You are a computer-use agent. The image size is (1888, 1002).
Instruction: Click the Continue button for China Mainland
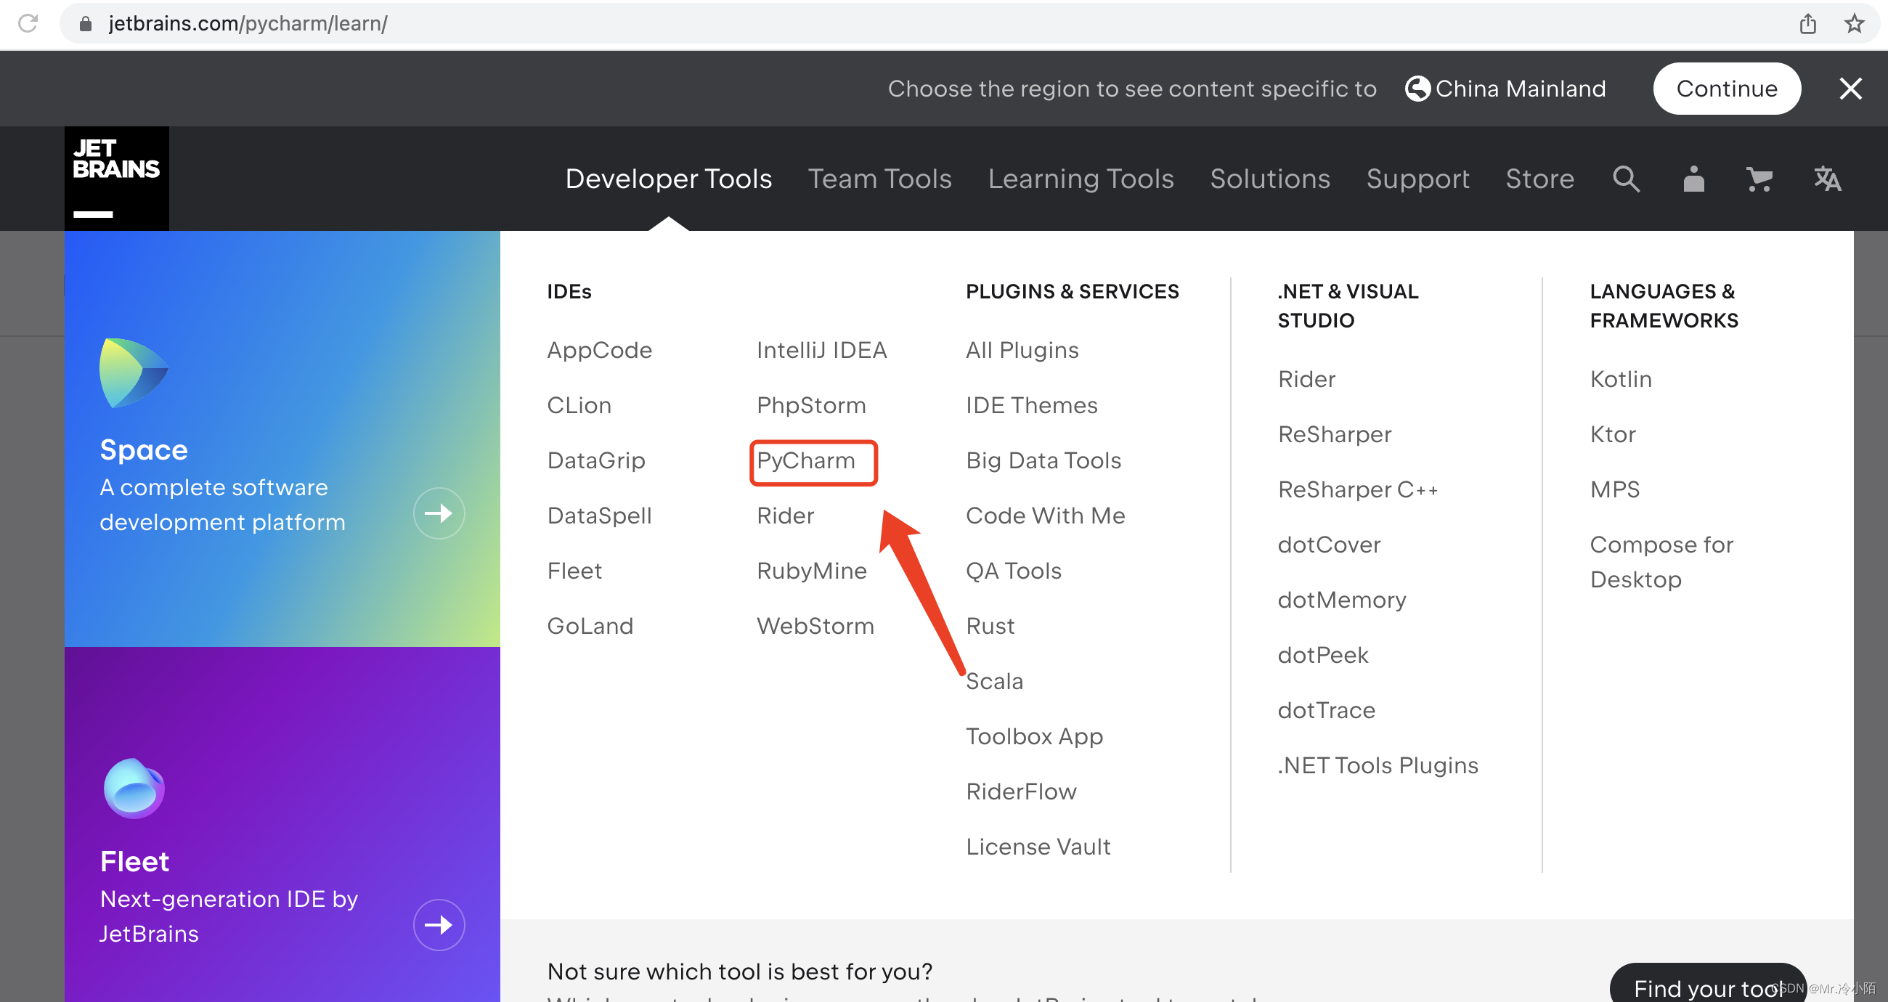[x=1727, y=89]
